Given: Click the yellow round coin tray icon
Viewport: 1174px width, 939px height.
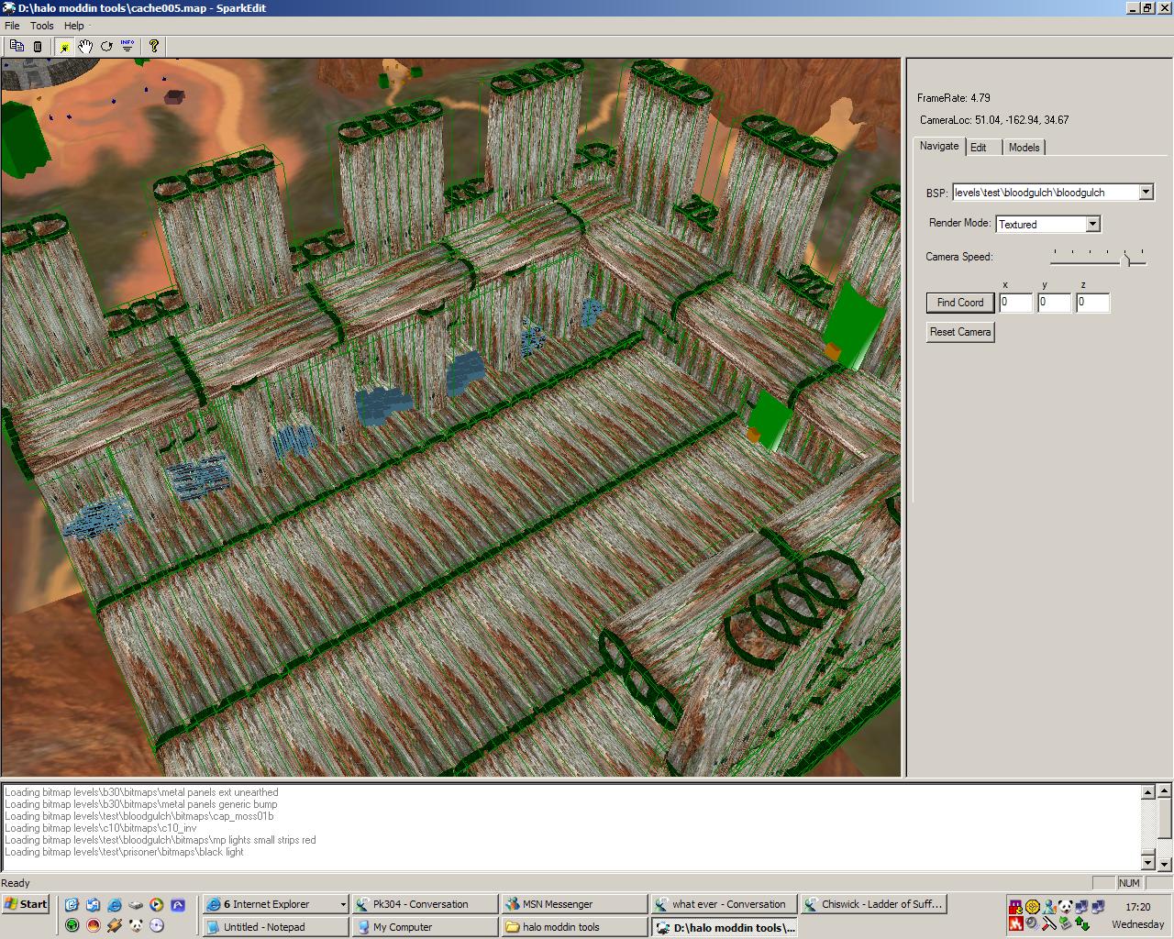Looking at the screenshot, I should 1033,907.
